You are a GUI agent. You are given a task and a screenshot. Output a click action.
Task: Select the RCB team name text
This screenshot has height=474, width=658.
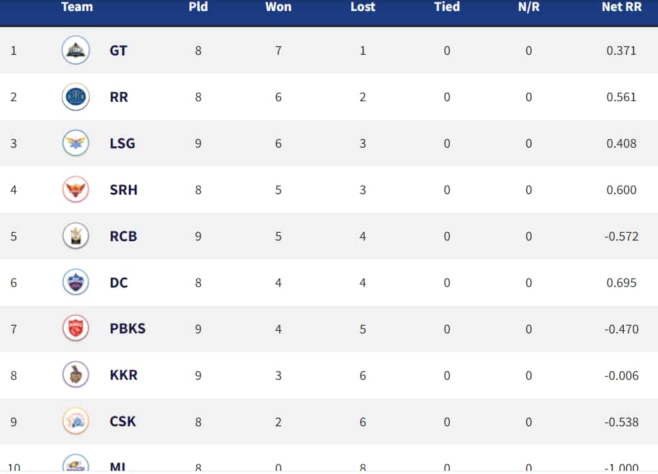pyautogui.click(x=122, y=236)
